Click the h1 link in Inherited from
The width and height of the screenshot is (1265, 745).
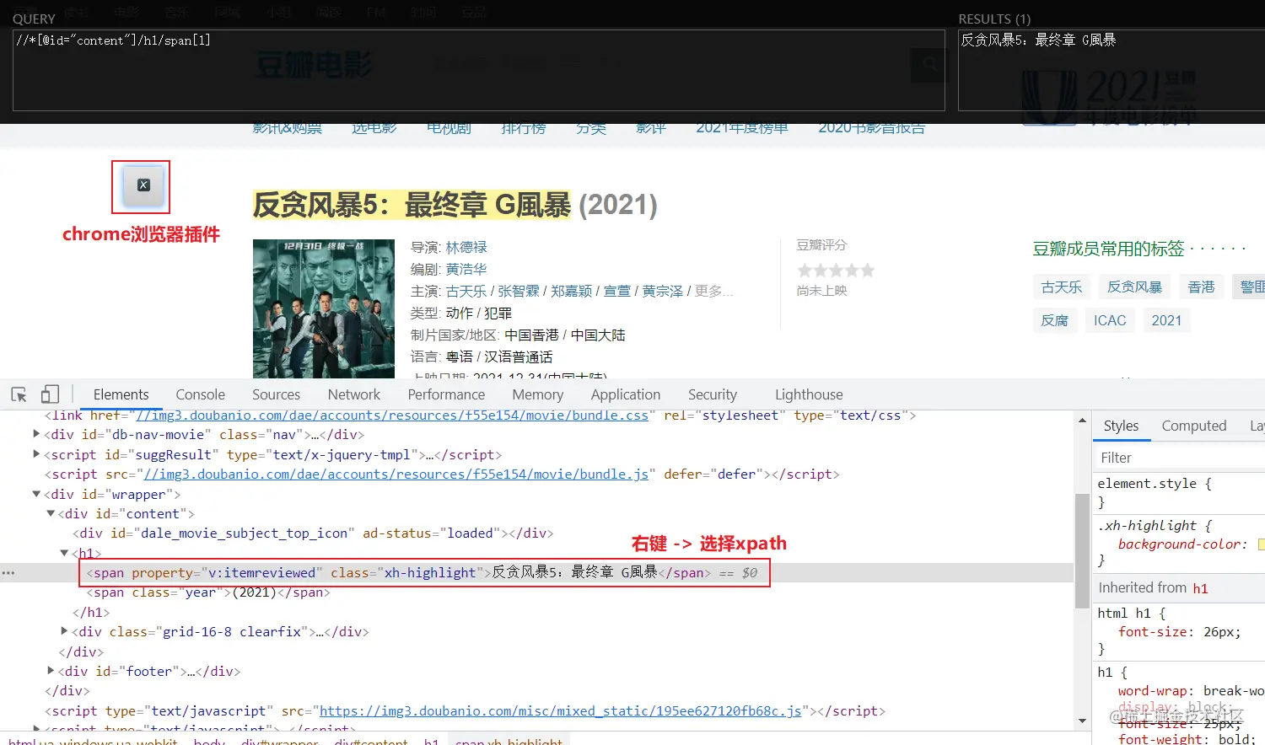(1200, 588)
